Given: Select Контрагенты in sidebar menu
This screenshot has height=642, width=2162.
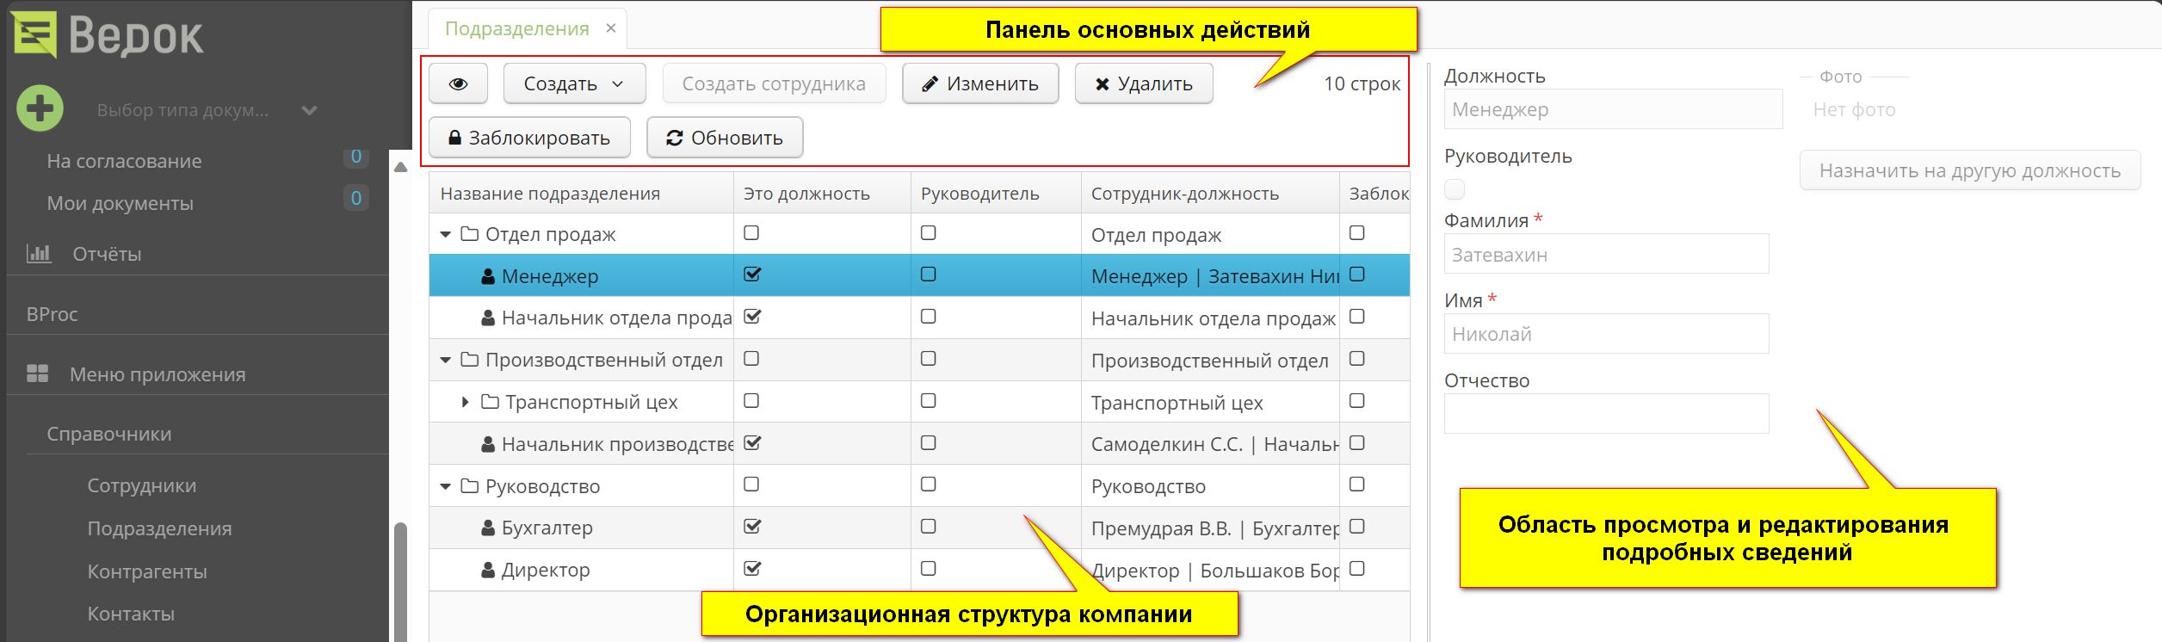Looking at the screenshot, I should pos(147,571).
